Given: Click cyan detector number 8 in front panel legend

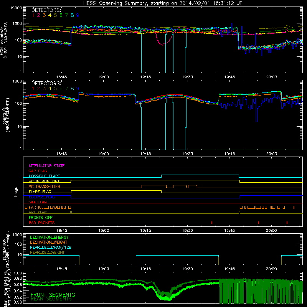Looking at the screenshot, I should (x=72, y=15).
